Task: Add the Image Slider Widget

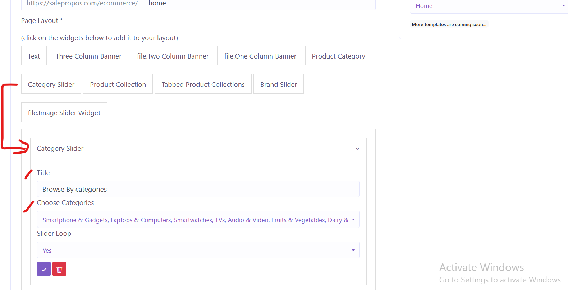Action: pyautogui.click(x=64, y=113)
